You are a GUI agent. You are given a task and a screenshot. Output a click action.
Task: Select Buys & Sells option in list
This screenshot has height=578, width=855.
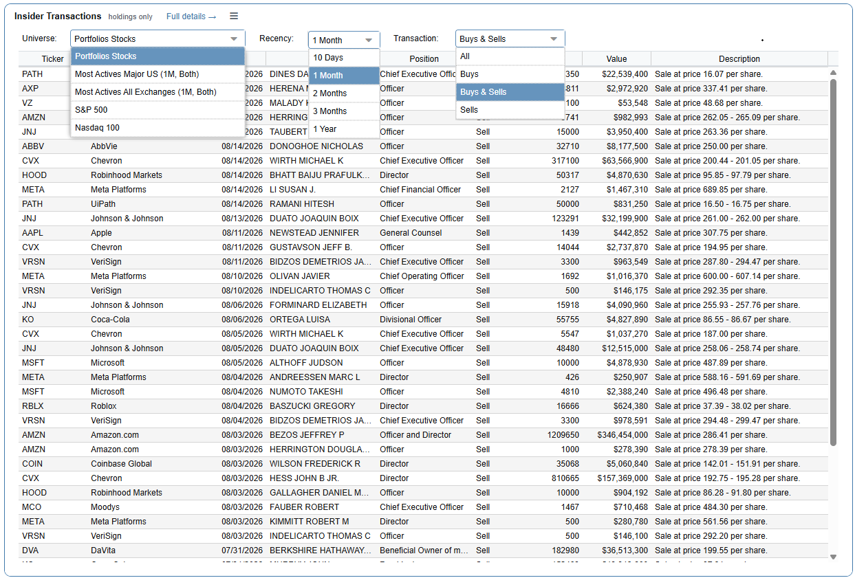(x=510, y=92)
